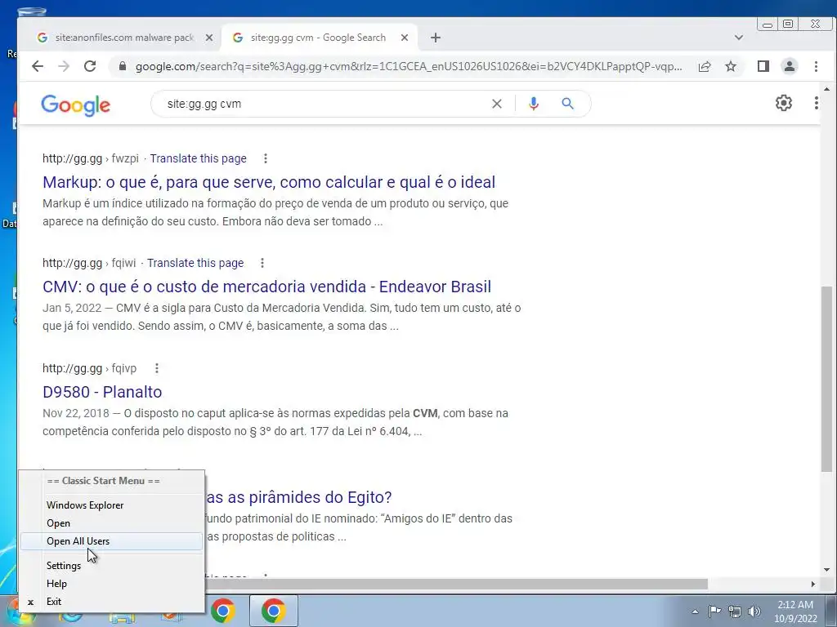Click the scroll right arrow
The image size is (837, 627).
pyautogui.click(x=812, y=585)
